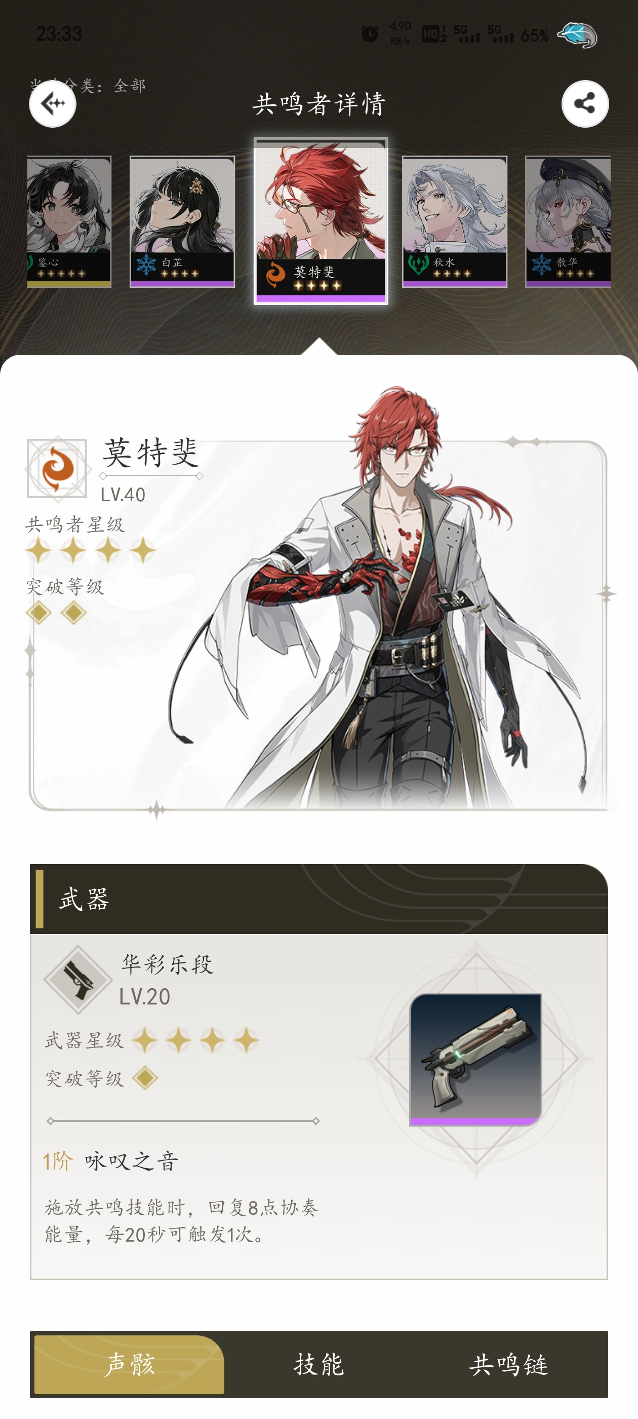Select 散华 character card
This screenshot has height=1419, width=638.
[568, 221]
